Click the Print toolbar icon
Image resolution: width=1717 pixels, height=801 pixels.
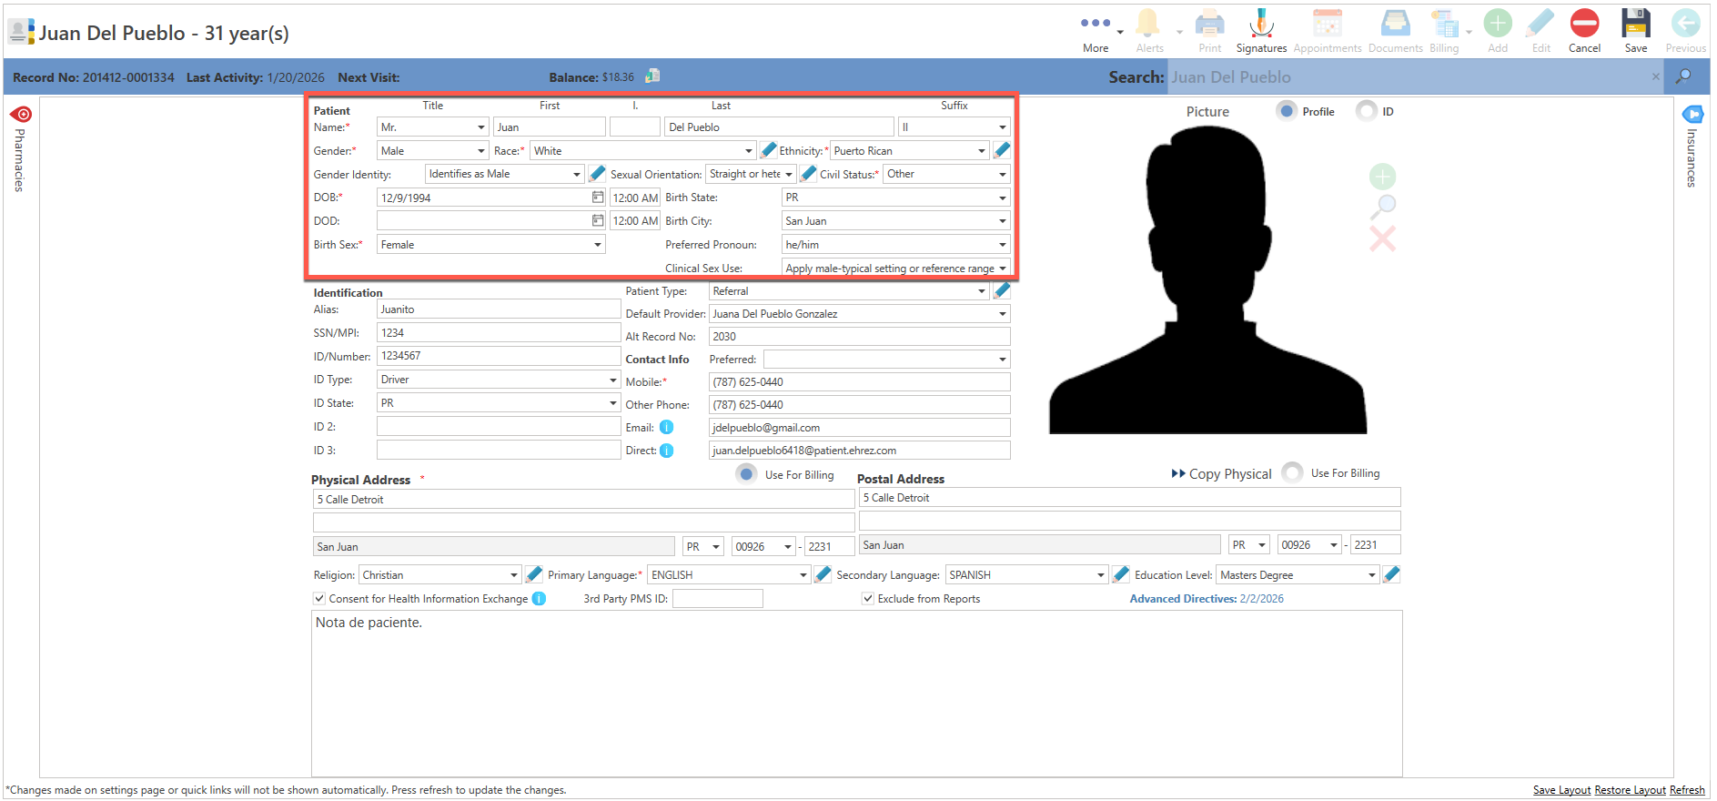pyautogui.click(x=1209, y=31)
